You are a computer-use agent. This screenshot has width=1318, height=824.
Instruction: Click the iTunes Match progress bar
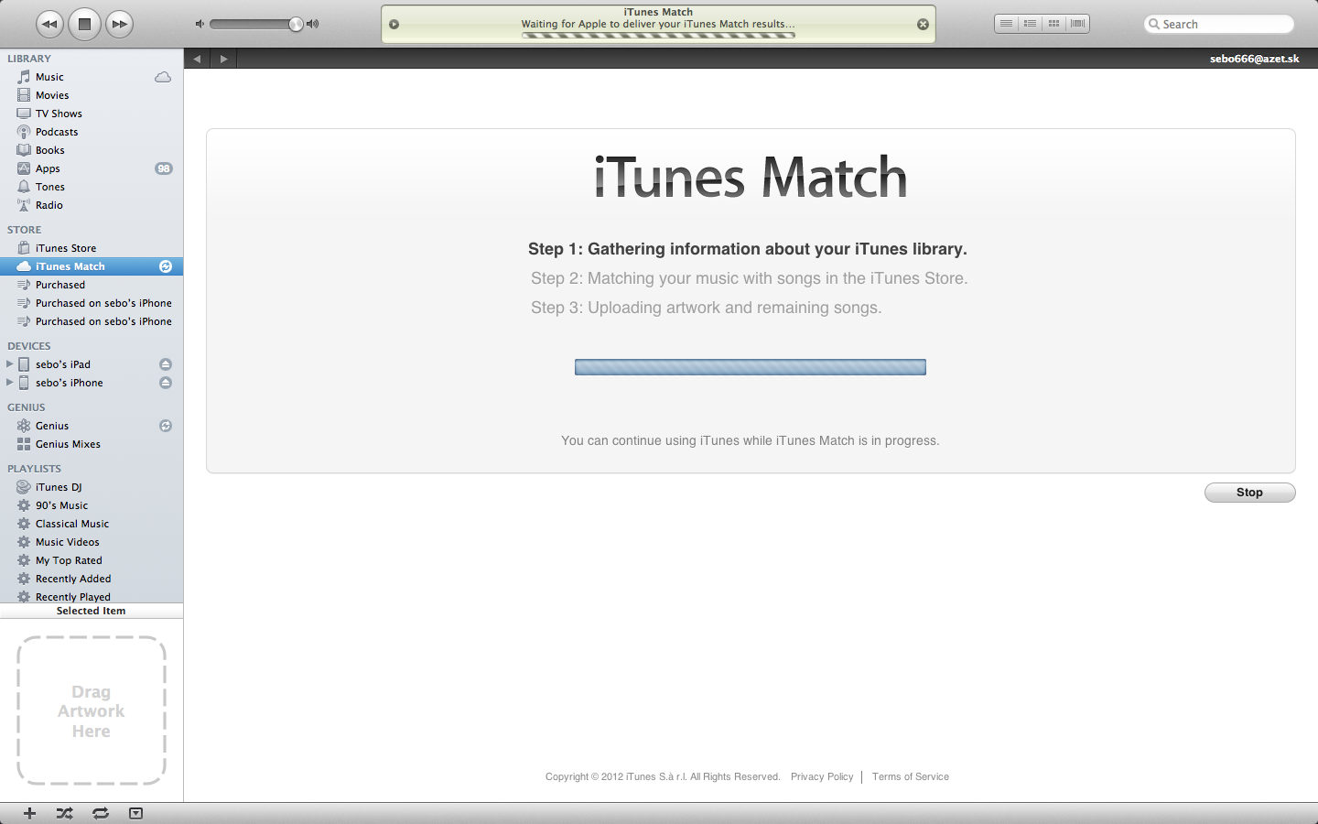tap(751, 367)
